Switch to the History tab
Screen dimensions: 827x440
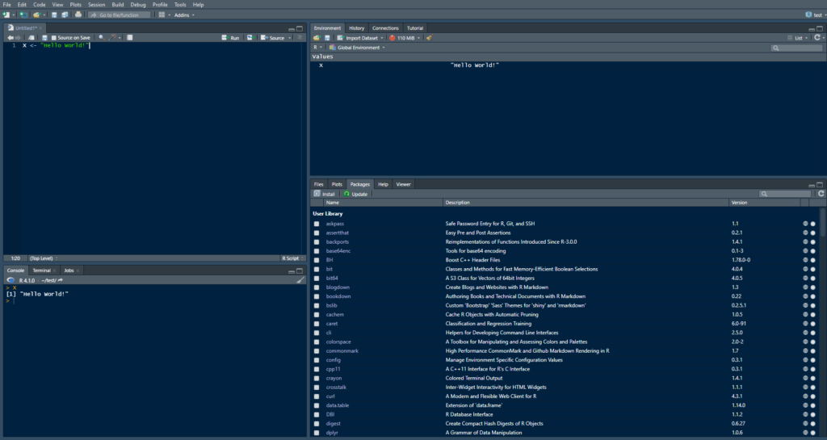[x=356, y=28]
